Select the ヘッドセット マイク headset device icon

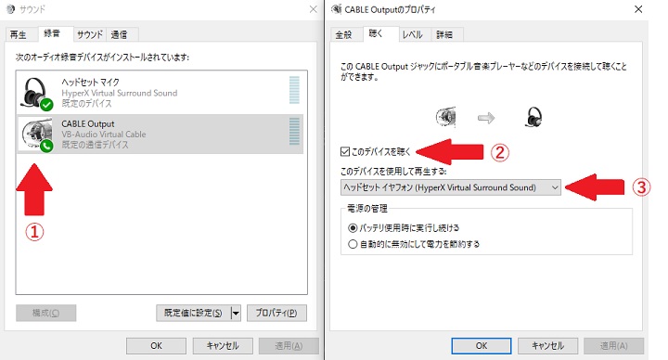pos(36,93)
